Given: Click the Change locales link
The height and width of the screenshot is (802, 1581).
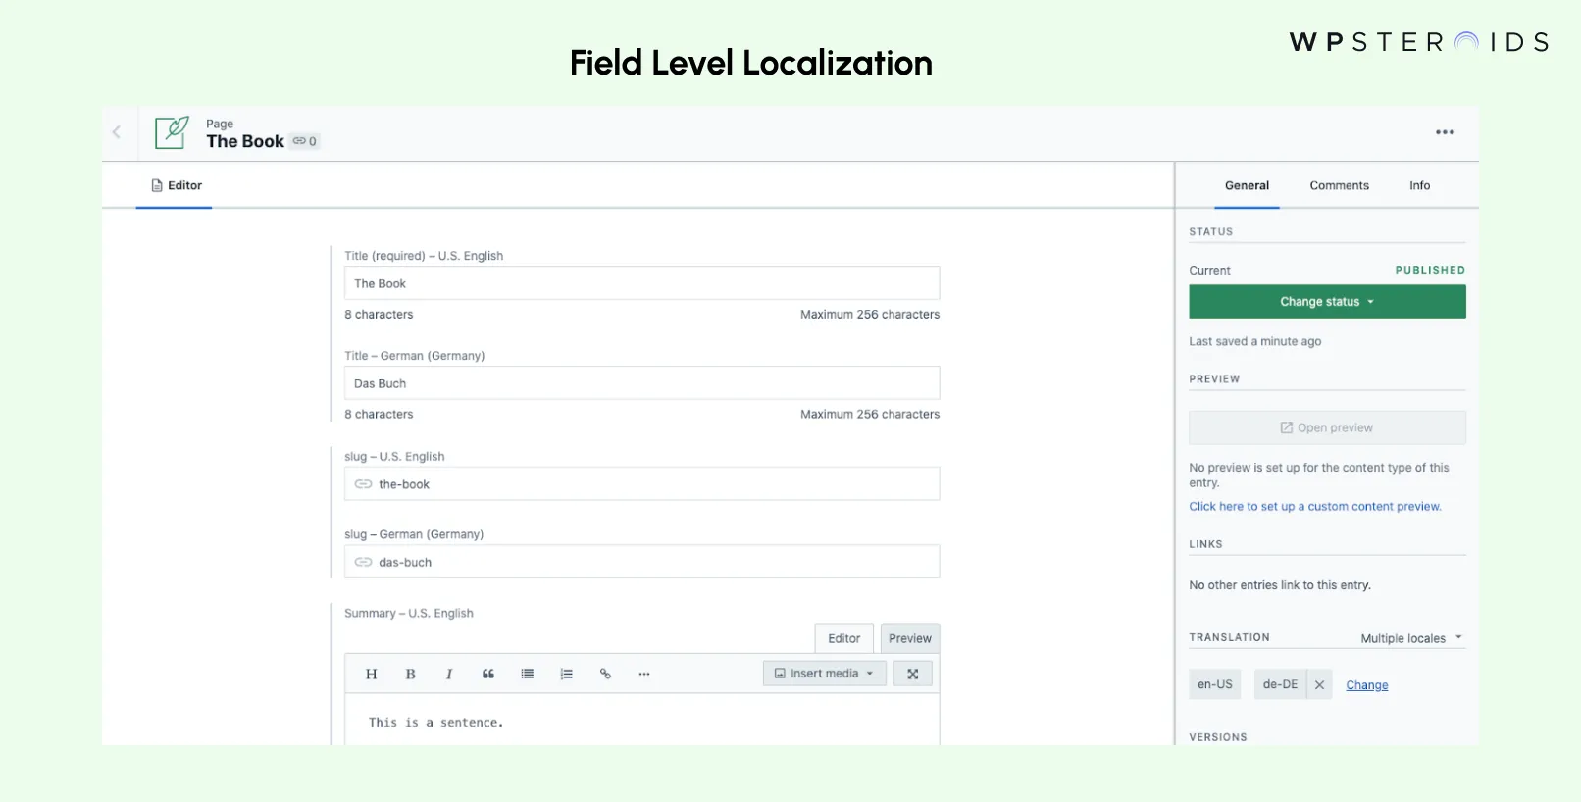Looking at the screenshot, I should point(1366,685).
